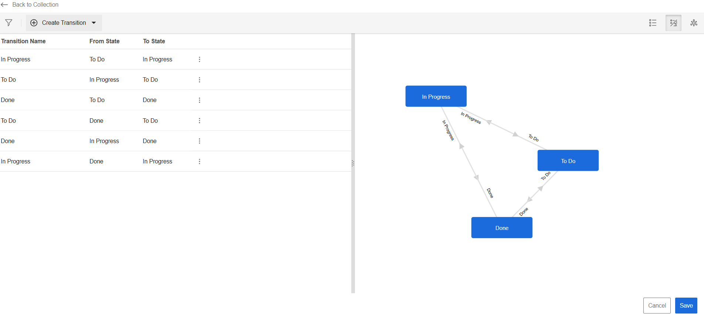Open options menu for Done to To Do row
The height and width of the screenshot is (315, 704).
(x=199, y=121)
